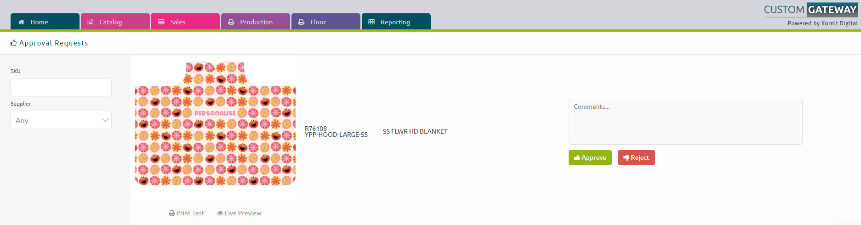Viewport: 861px width, 225px height.
Task: Click the Sales tab list icon
Action: (161, 22)
